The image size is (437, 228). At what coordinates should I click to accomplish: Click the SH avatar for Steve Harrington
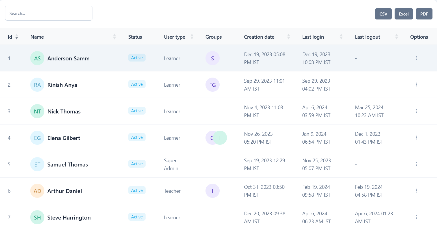click(x=37, y=217)
